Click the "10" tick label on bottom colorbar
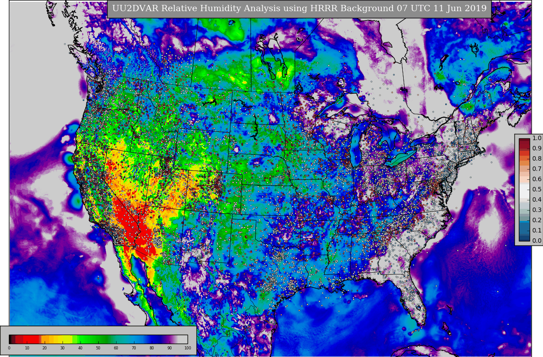 pos(27,348)
